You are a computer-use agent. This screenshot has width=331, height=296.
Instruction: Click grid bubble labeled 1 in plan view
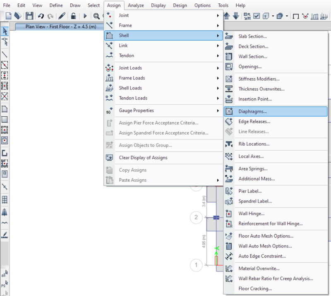click(196, 265)
